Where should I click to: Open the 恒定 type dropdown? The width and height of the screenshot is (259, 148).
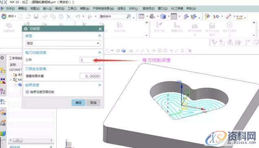[63, 43]
